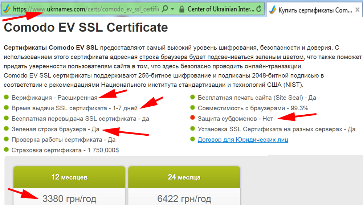Click the Comodo EV SSL Certificate heading

click(86, 27)
